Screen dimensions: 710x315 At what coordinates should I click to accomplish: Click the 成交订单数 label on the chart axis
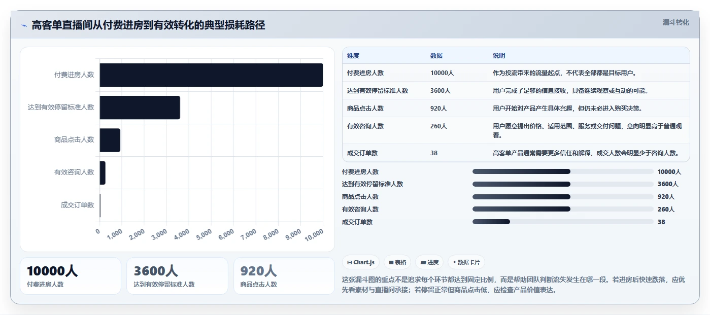click(x=78, y=205)
